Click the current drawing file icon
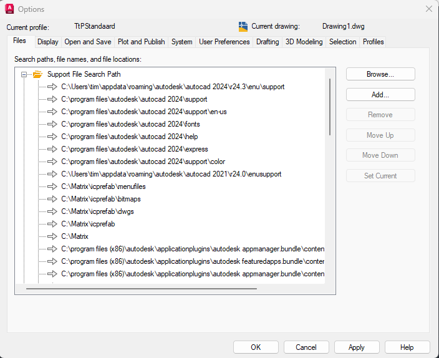Viewport: 439px width, 358px height. [x=243, y=27]
